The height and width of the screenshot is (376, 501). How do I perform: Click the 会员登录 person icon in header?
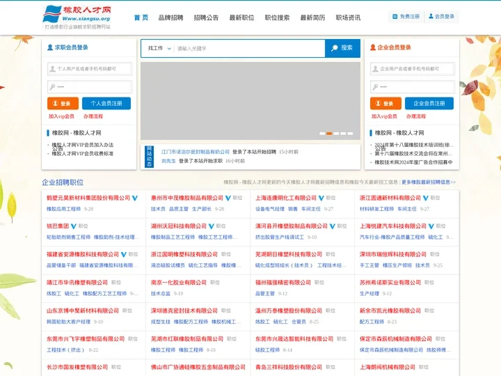431,16
